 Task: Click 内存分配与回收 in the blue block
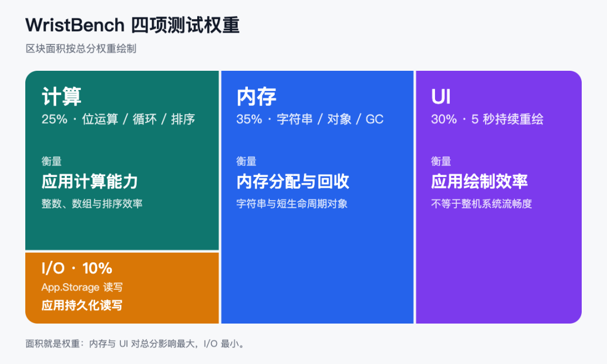(x=293, y=181)
